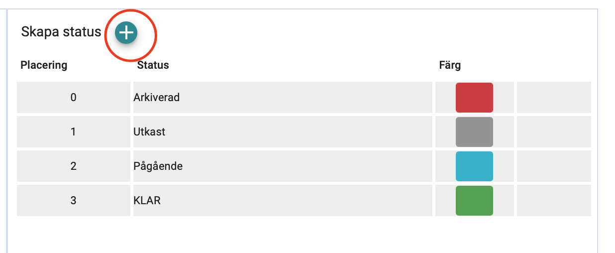Click the Placering column header
Viewport: 615px width, 253px height.
coord(44,65)
